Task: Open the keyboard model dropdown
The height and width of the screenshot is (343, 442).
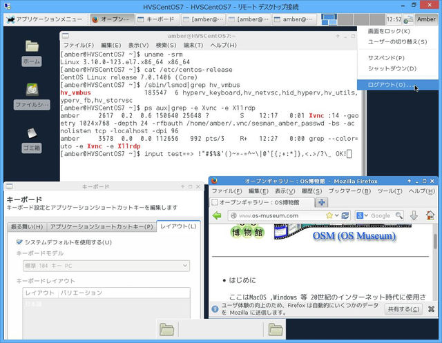Action: [x=106, y=266]
